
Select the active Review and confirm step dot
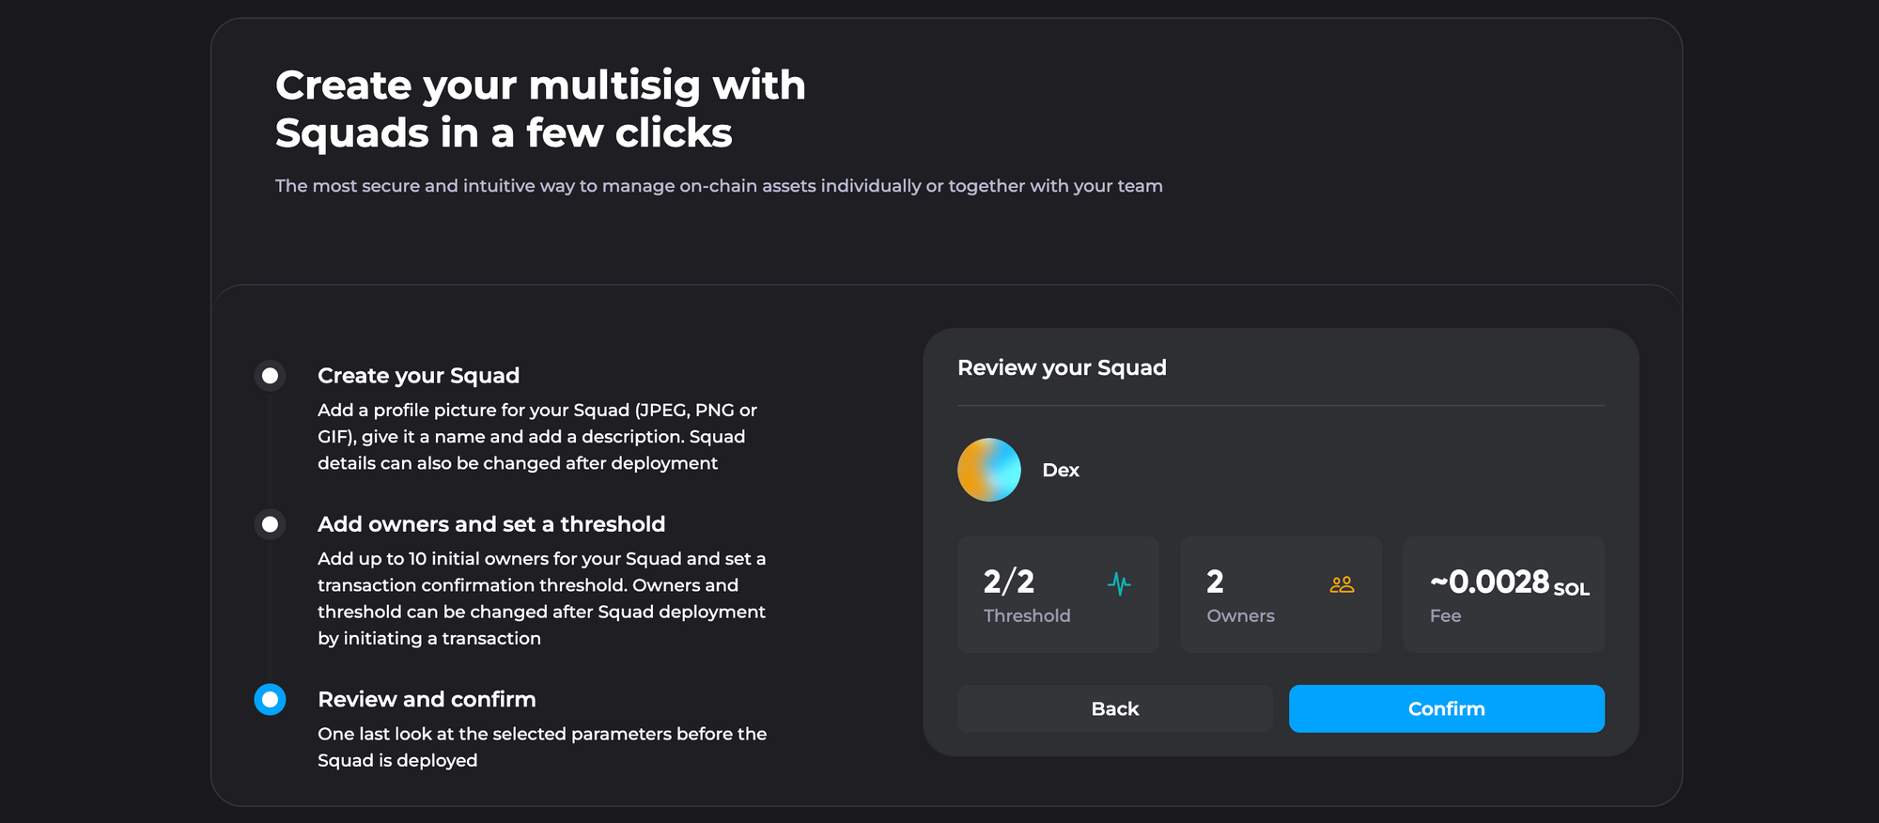tap(270, 699)
